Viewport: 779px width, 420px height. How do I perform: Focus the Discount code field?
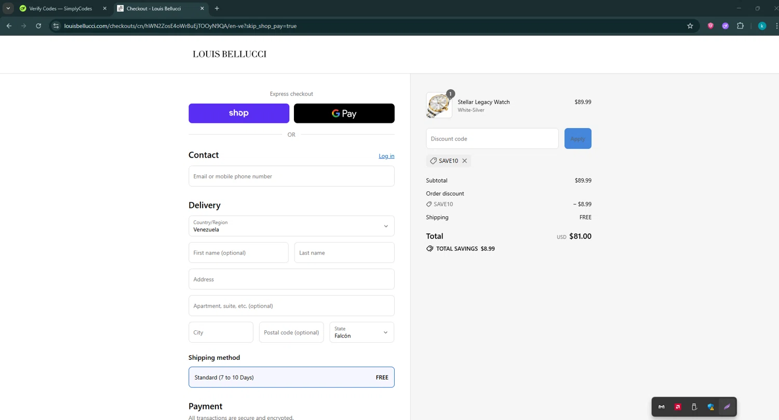(x=492, y=138)
